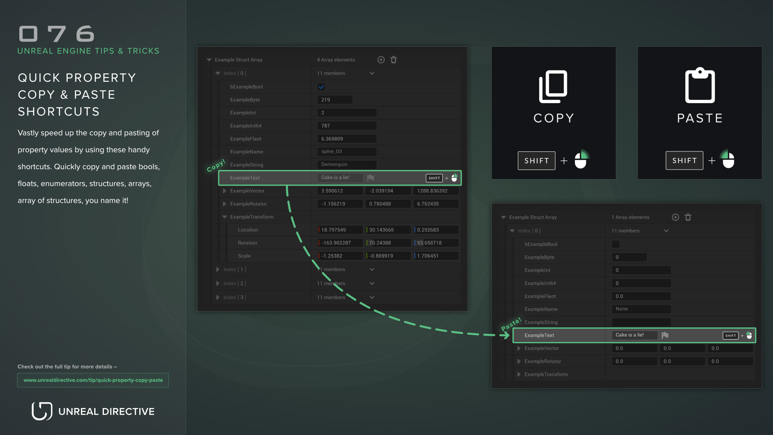Click trash icon in left array header
773x435 pixels.
pos(394,60)
